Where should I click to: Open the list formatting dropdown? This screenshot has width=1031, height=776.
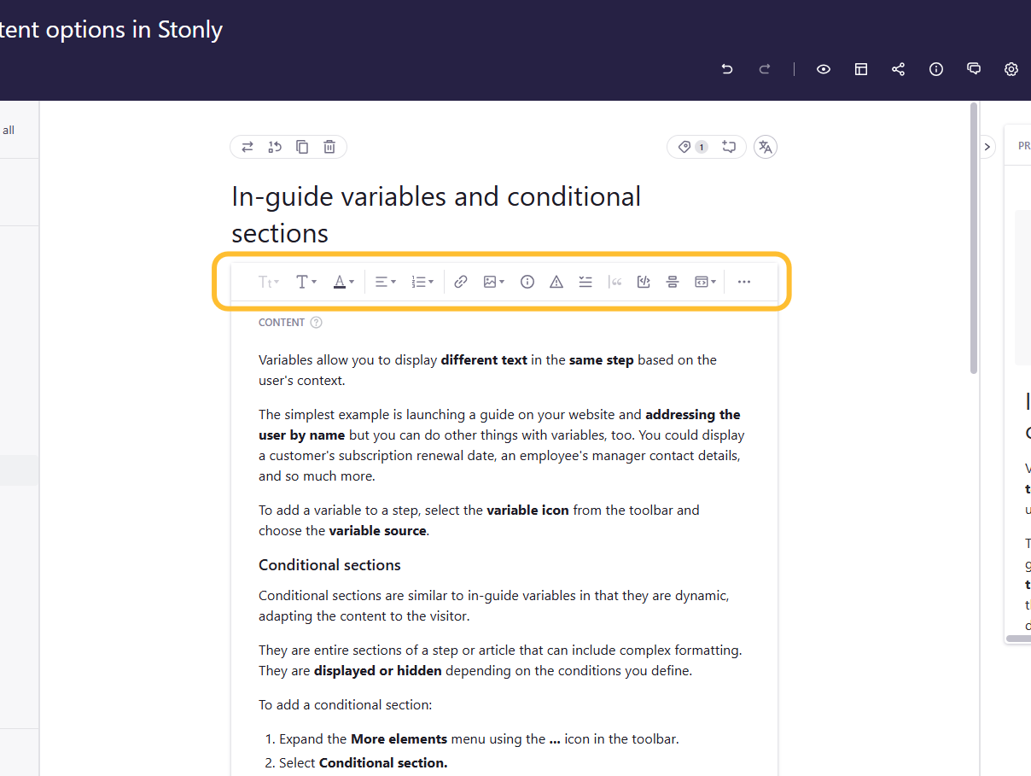pos(422,282)
